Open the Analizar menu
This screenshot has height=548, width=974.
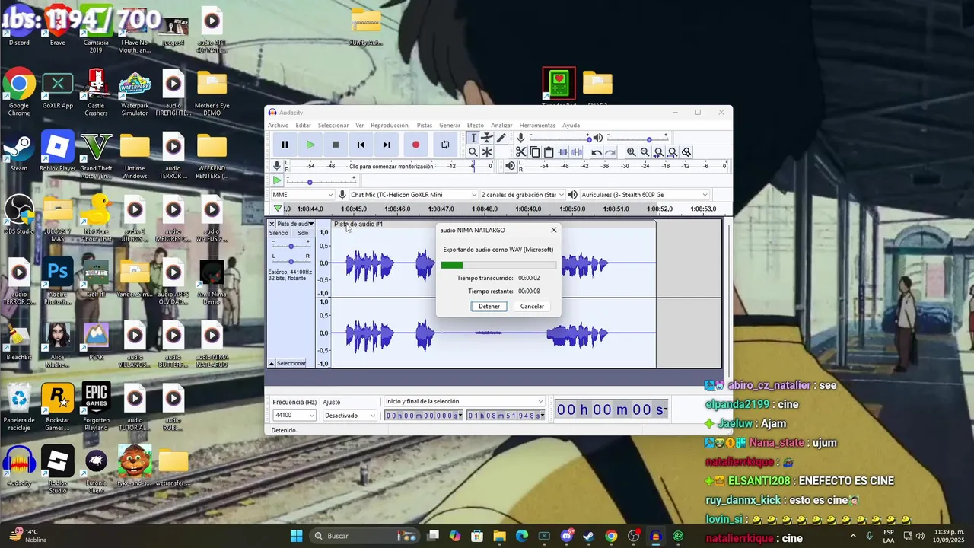pyautogui.click(x=501, y=125)
